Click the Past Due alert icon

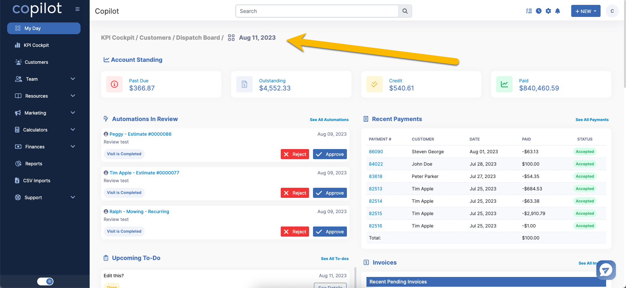114,84
